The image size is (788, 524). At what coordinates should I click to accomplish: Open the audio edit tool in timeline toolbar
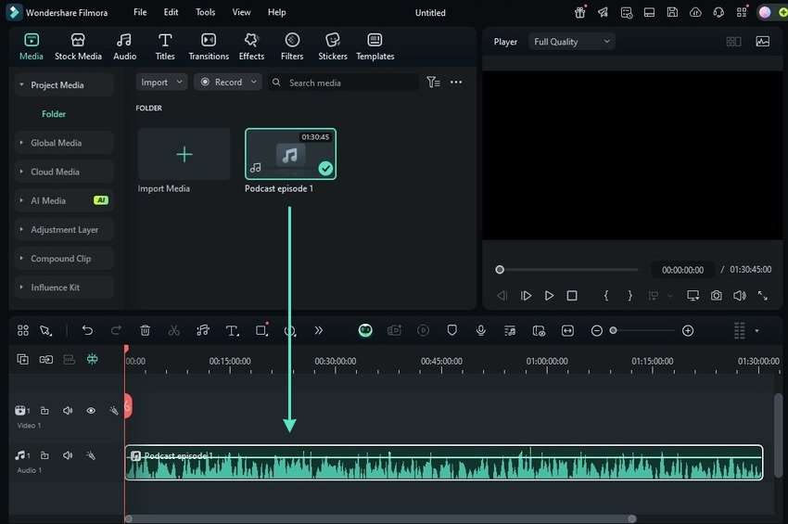(x=203, y=330)
